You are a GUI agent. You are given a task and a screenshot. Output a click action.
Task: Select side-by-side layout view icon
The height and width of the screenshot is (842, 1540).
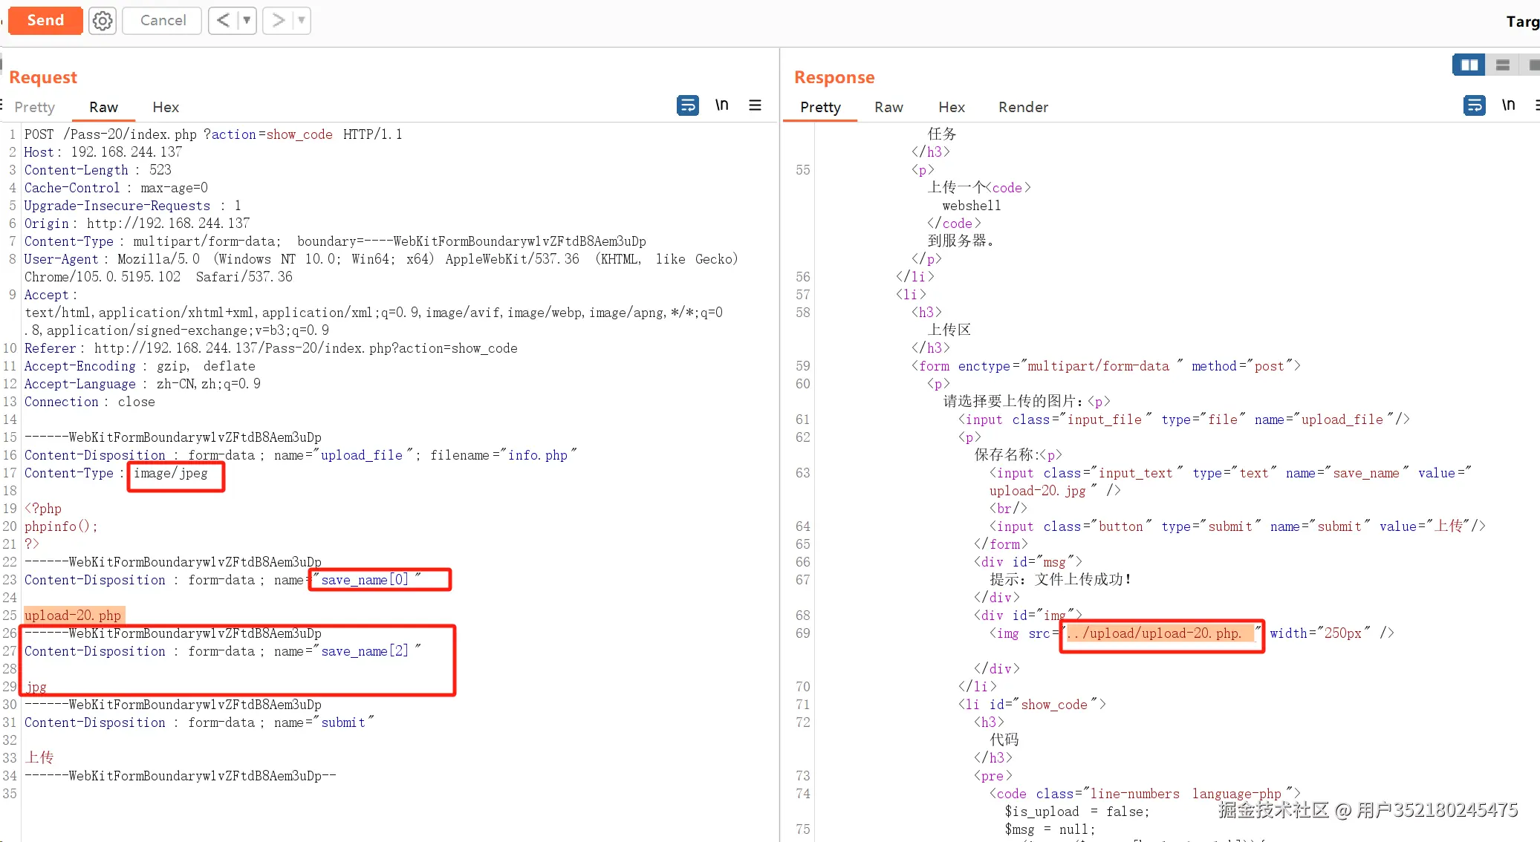click(1469, 65)
